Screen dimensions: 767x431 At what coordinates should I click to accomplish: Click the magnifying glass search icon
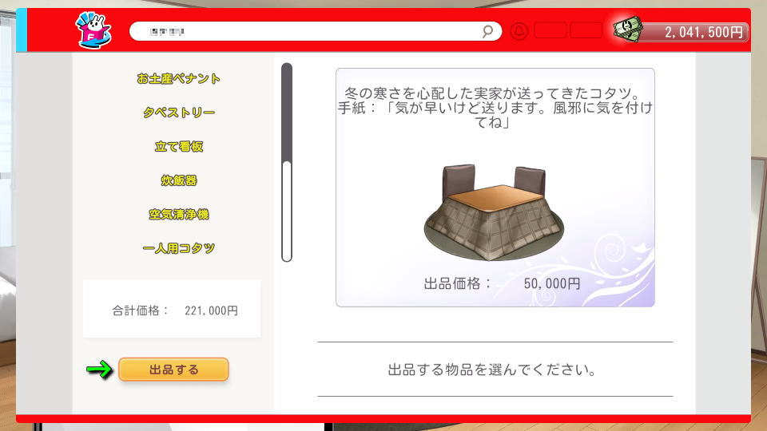pos(487,32)
